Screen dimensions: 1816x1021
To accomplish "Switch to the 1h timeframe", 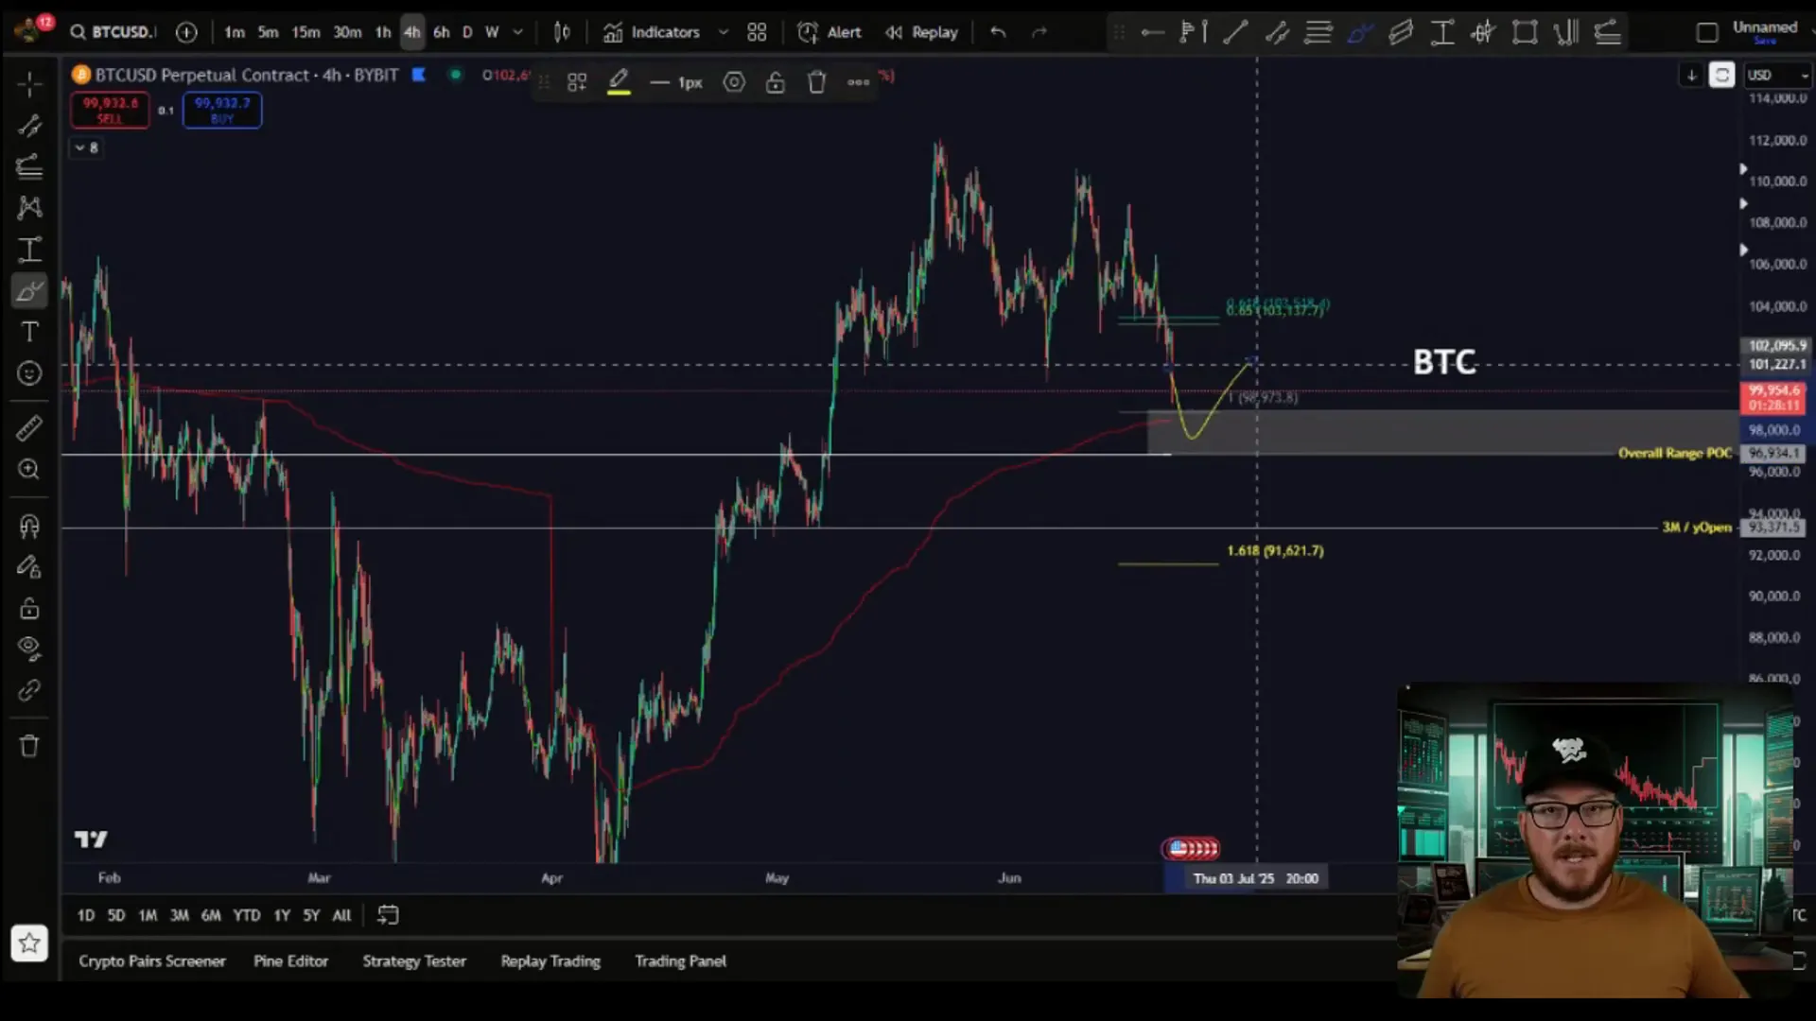I will point(383,32).
